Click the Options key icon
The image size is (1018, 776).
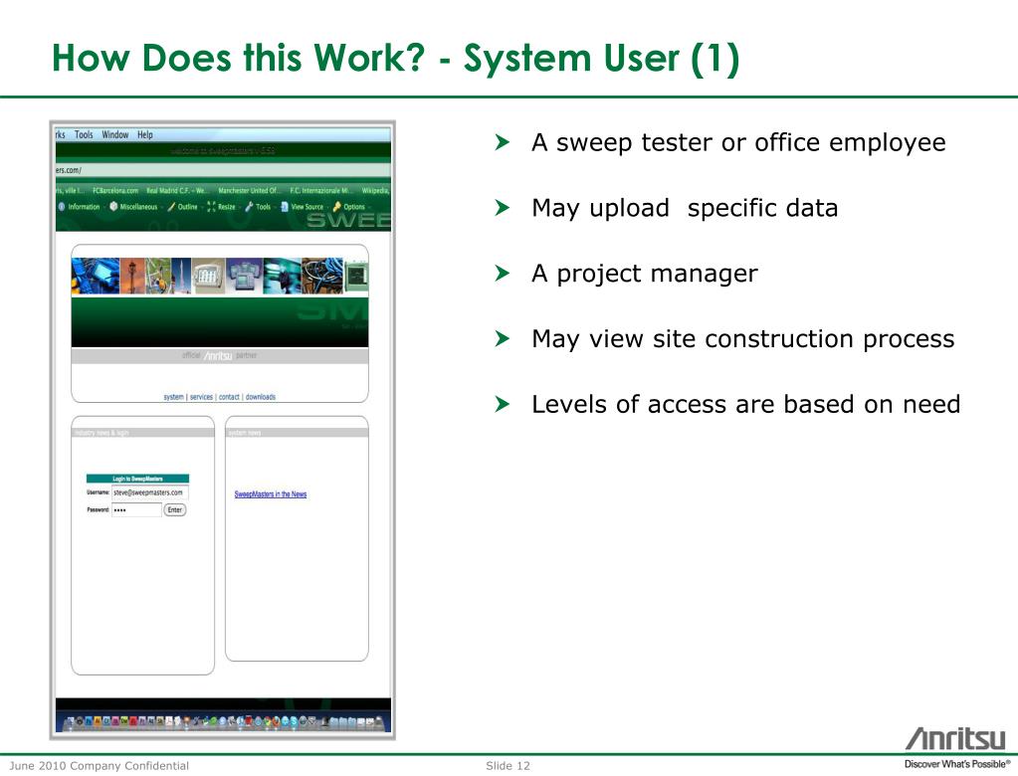pos(337,206)
